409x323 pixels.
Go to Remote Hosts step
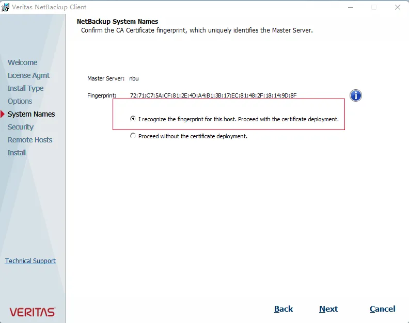[30, 140]
